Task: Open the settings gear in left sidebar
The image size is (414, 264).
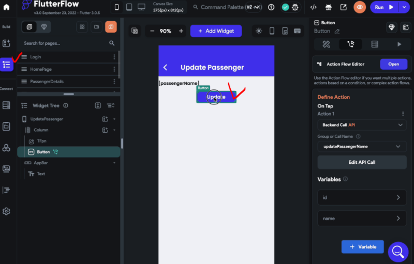Action: coord(6,211)
